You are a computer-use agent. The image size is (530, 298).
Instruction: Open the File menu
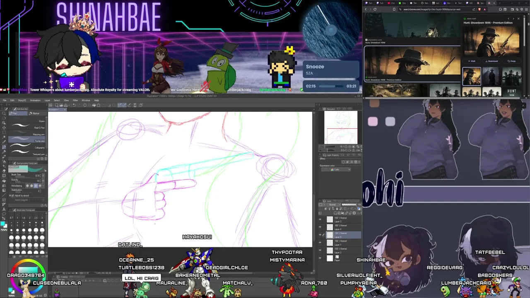(x=5, y=100)
